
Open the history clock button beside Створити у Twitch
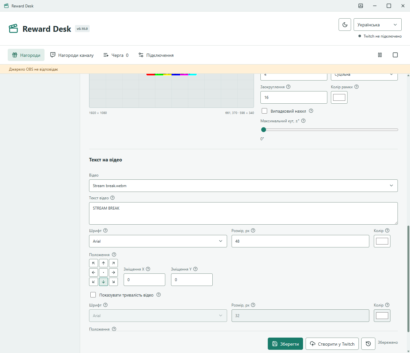pyautogui.click(x=368, y=344)
